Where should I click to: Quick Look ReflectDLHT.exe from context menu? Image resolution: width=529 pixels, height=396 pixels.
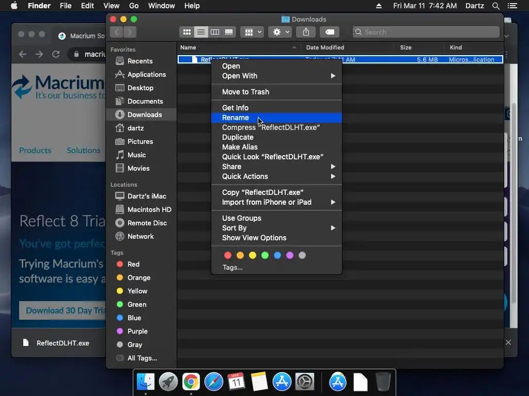point(276,157)
